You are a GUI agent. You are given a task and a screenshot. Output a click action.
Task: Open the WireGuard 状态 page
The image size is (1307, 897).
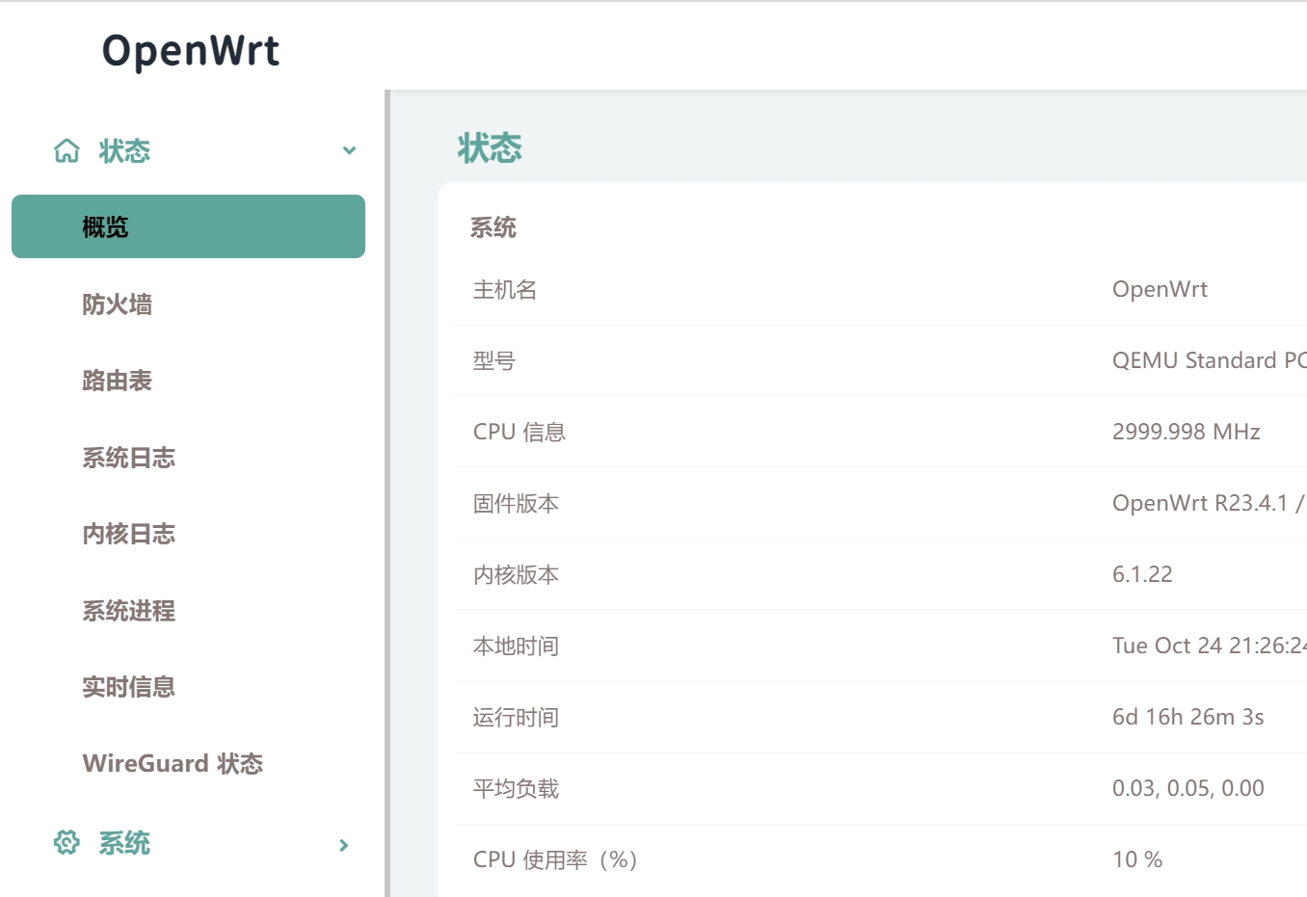(173, 764)
